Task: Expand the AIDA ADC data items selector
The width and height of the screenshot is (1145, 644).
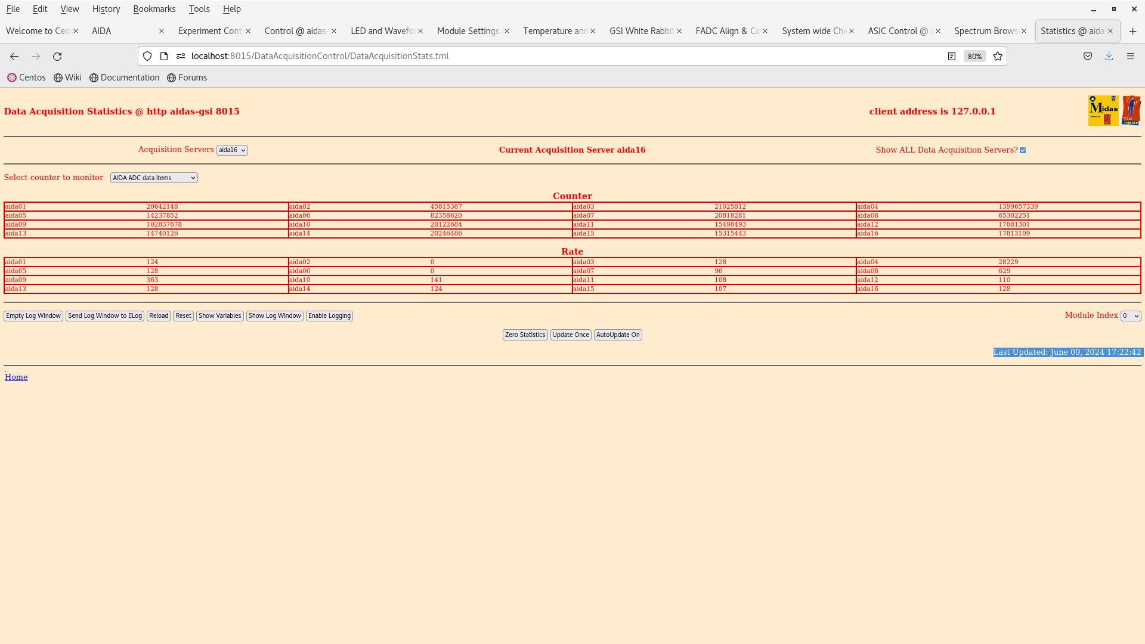Action: coord(154,178)
